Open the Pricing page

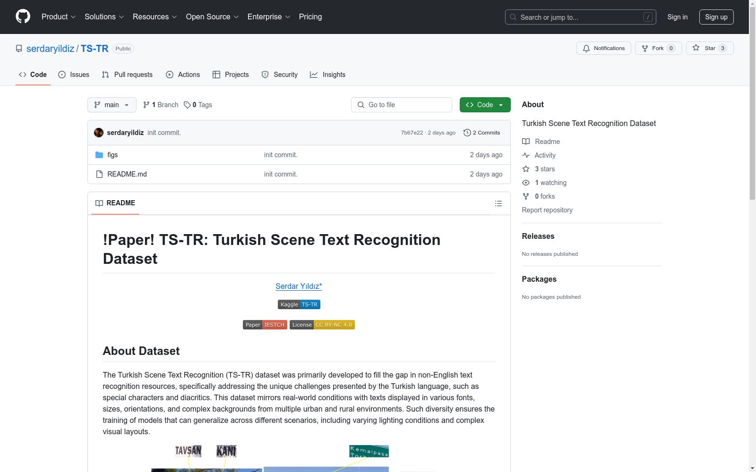point(310,17)
